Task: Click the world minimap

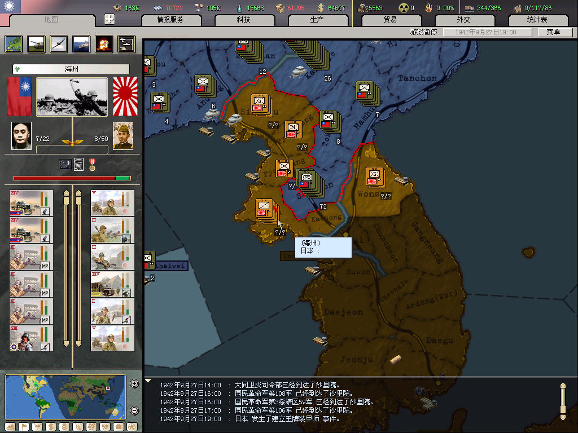Action: pos(65,397)
